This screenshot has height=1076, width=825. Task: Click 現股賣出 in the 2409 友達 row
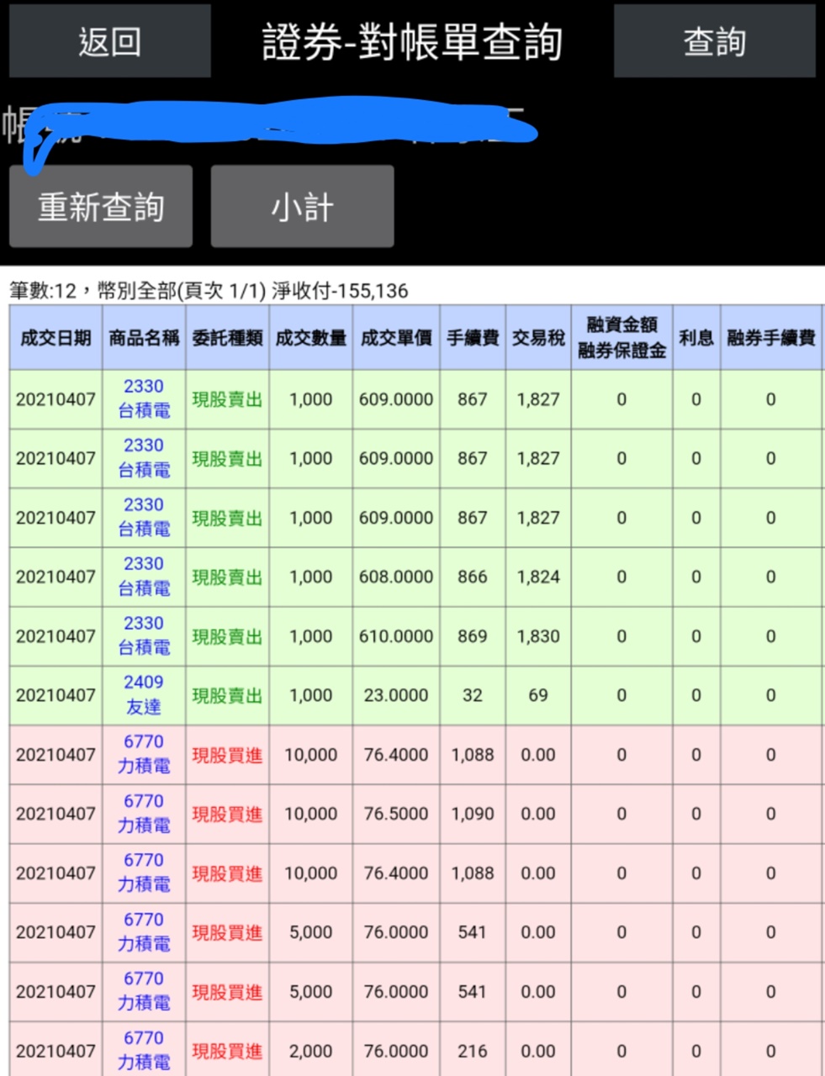(227, 695)
